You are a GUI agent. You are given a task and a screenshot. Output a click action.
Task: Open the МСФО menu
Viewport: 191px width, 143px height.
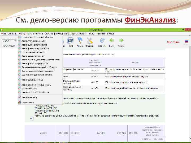pyautogui.click(x=92, y=34)
